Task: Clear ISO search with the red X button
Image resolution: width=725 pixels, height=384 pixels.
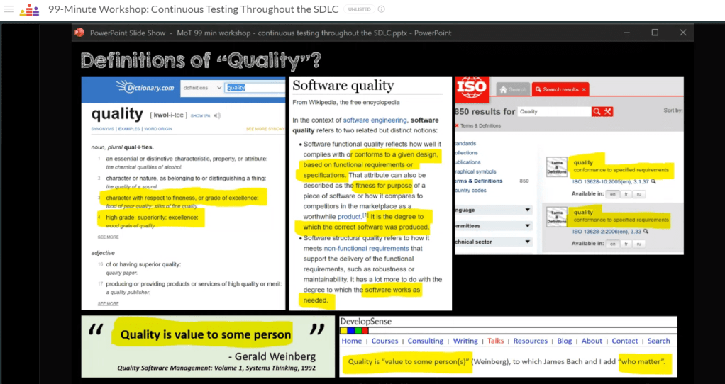Action: pyautogui.click(x=607, y=112)
